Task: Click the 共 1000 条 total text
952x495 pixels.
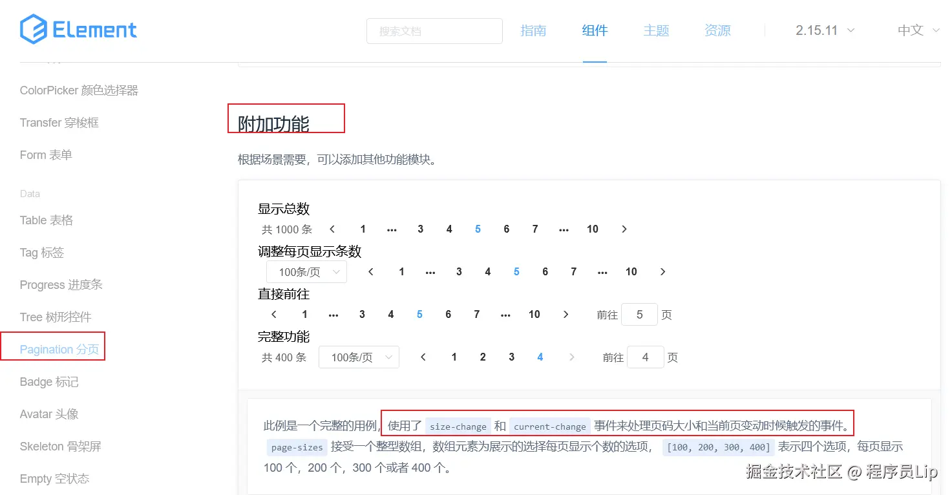Action: 287,229
